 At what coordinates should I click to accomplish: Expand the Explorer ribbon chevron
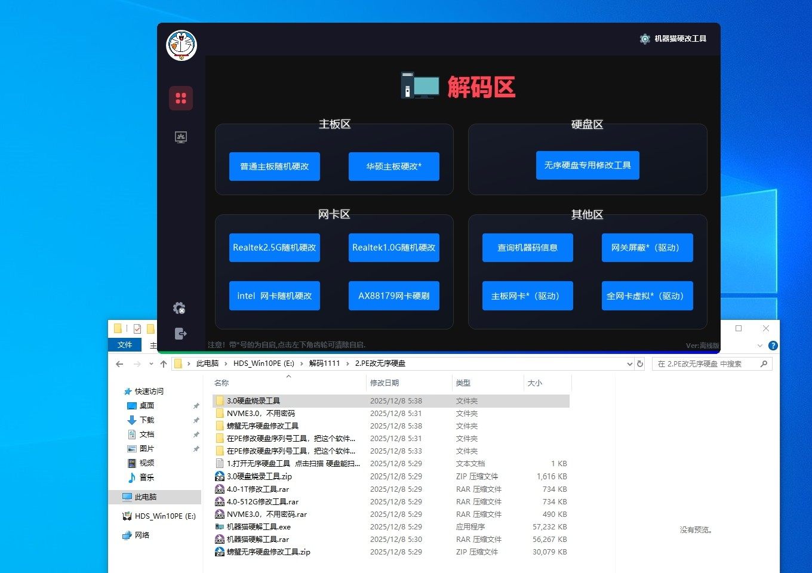[759, 346]
